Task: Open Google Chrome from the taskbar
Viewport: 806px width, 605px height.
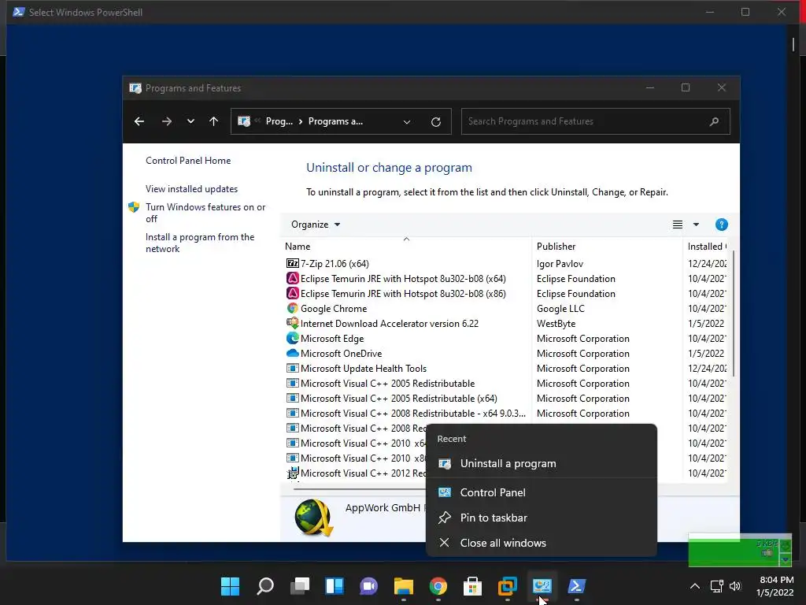Action: click(438, 586)
